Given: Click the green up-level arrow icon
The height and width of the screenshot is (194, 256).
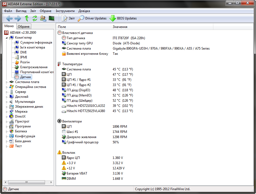Looking at the screenshot, I should [x=27, y=18].
